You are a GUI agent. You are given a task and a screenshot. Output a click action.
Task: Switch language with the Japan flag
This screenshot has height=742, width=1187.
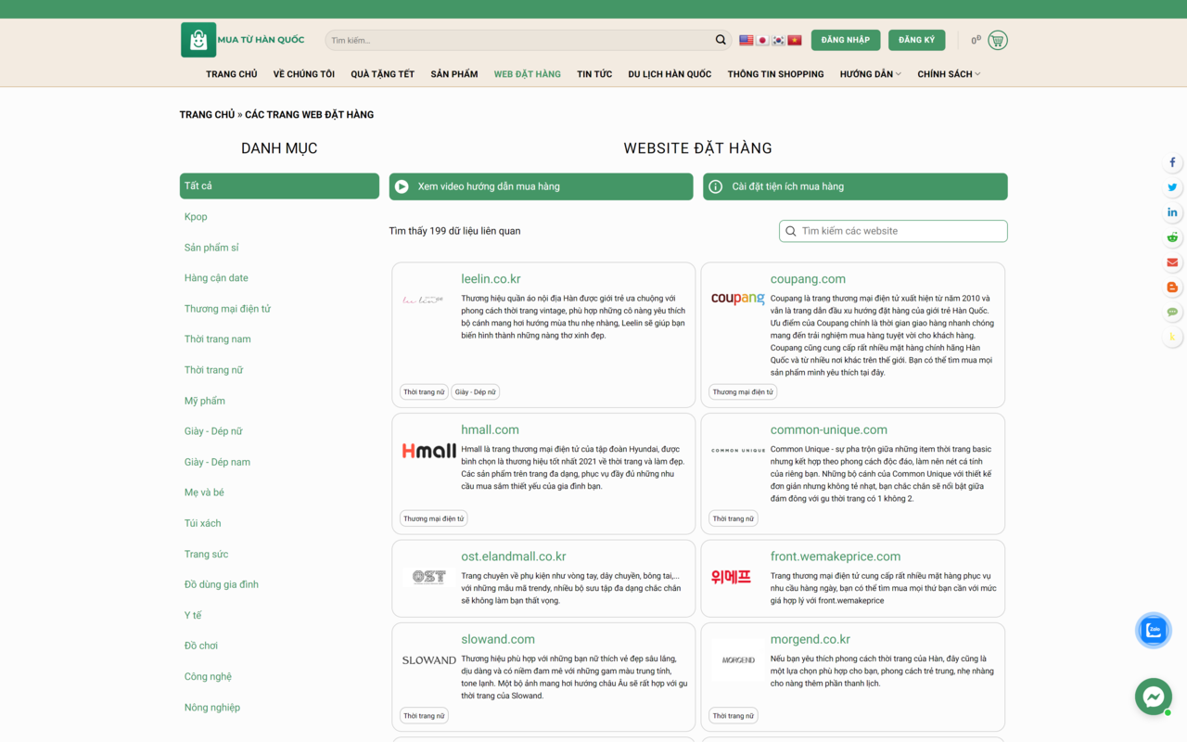[762, 40]
